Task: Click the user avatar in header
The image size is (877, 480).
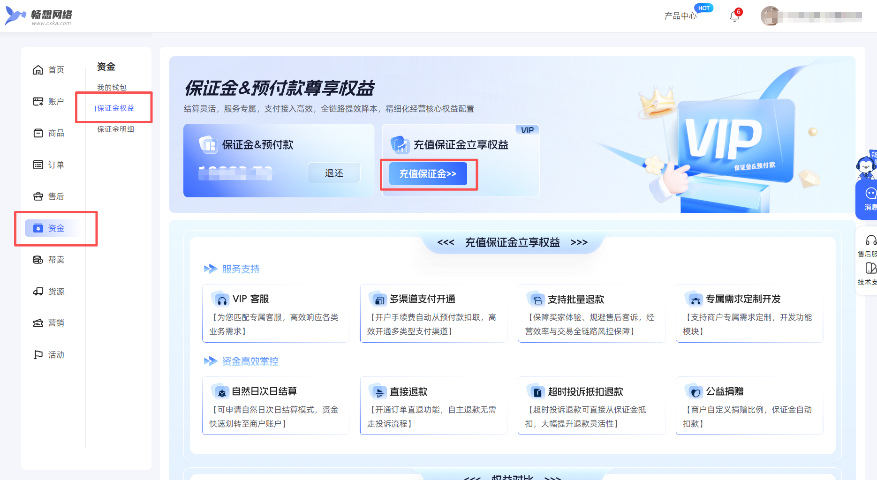Action: point(770,16)
